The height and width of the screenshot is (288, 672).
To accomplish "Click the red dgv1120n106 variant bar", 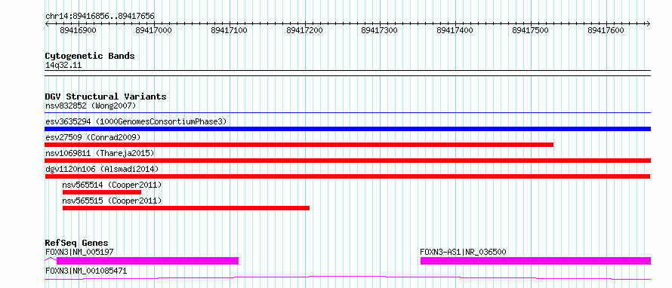I will tap(347, 176).
